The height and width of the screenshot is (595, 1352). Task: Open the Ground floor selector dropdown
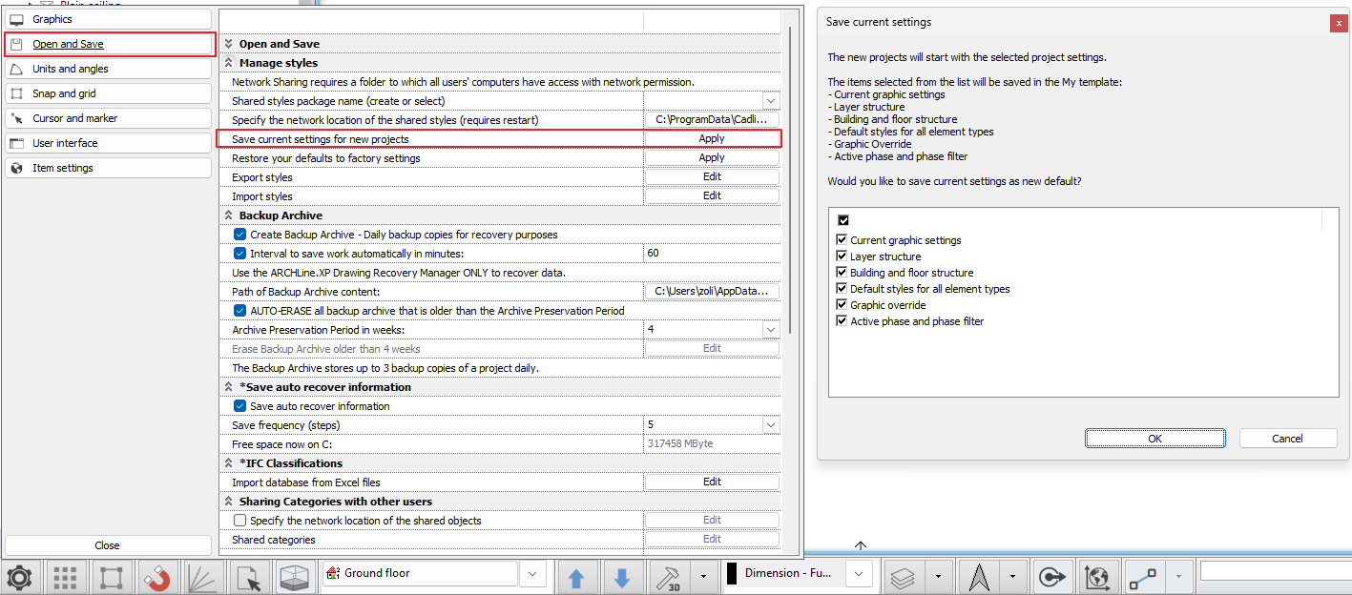(532, 574)
